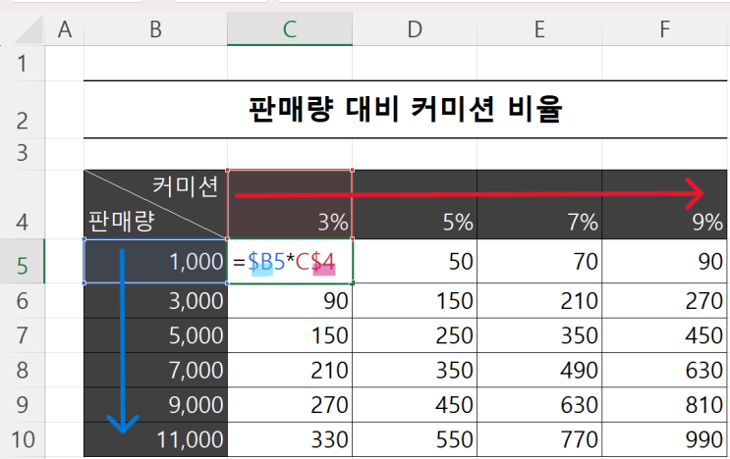The width and height of the screenshot is (730, 459).
Task: Select cell D5 showing 50
Action: [x=415, y=261]
